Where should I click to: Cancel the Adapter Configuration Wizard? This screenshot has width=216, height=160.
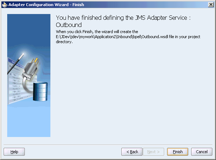tap(202, 152)
